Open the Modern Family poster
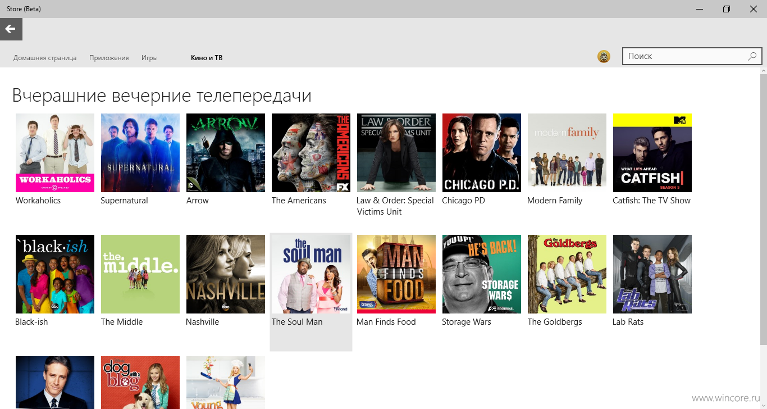The width and height of the screenshot is (767, 409). tap(567, 153)
